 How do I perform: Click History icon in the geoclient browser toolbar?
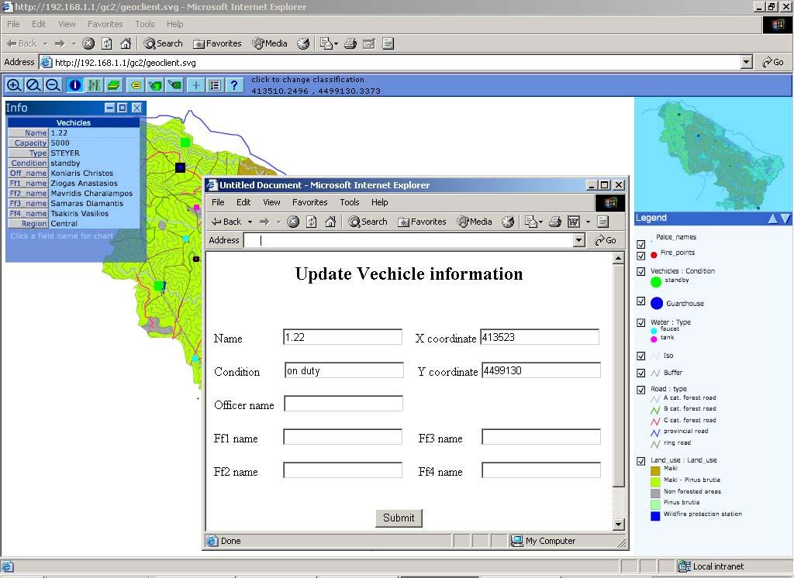(x=303, y=43)
